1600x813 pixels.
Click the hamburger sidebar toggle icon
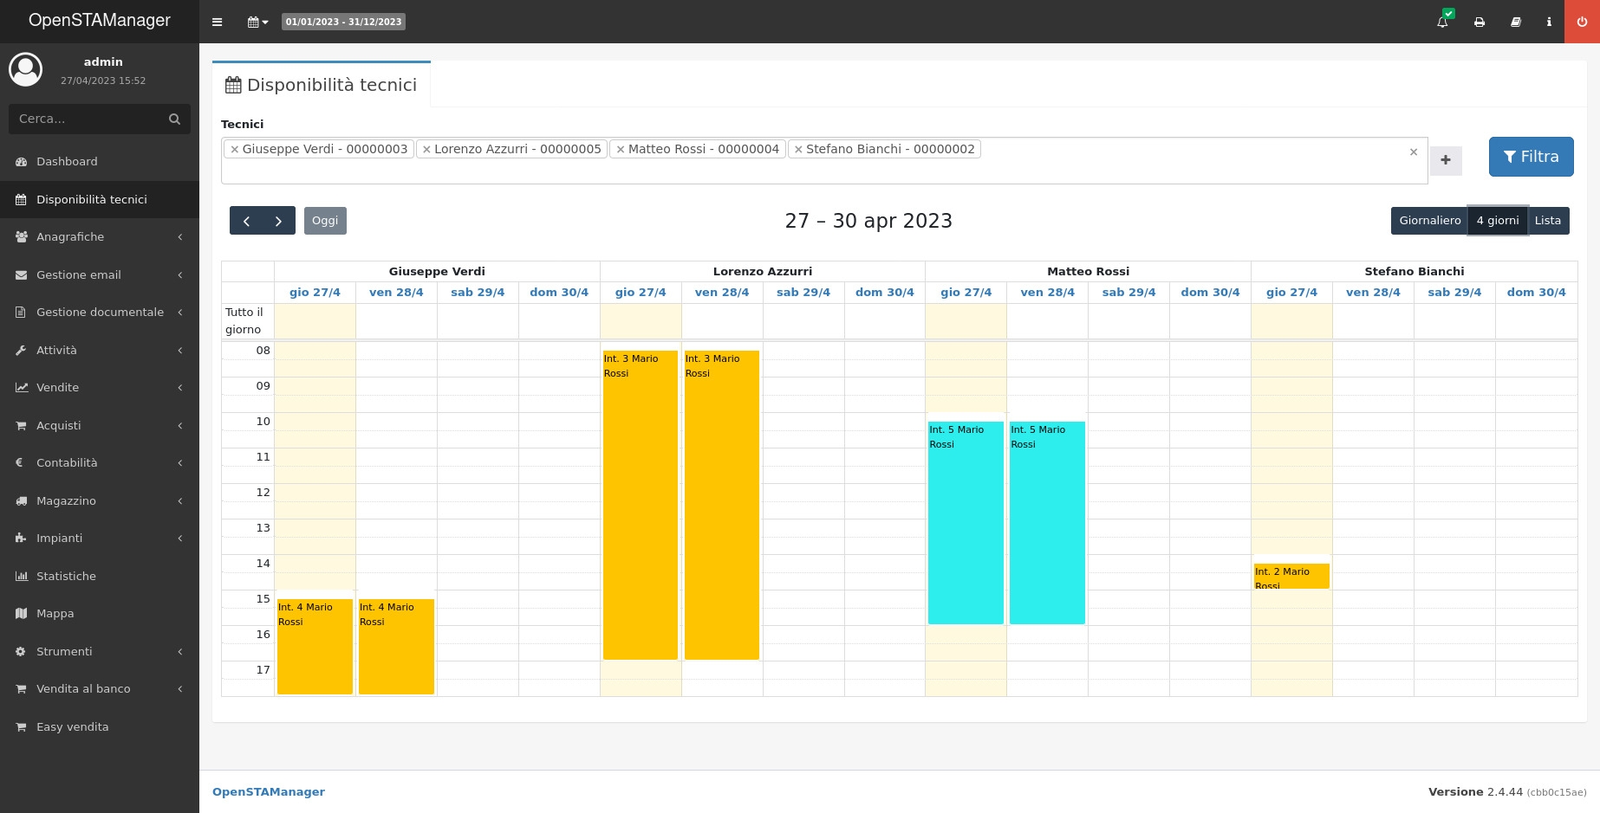coord(217,22)
